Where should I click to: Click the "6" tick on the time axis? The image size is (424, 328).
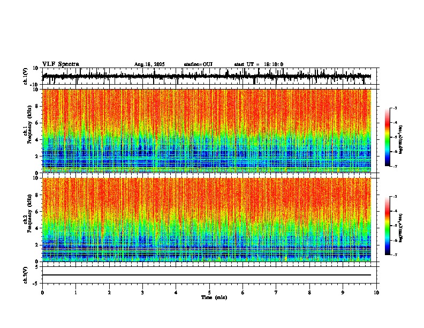pos(243,293)
